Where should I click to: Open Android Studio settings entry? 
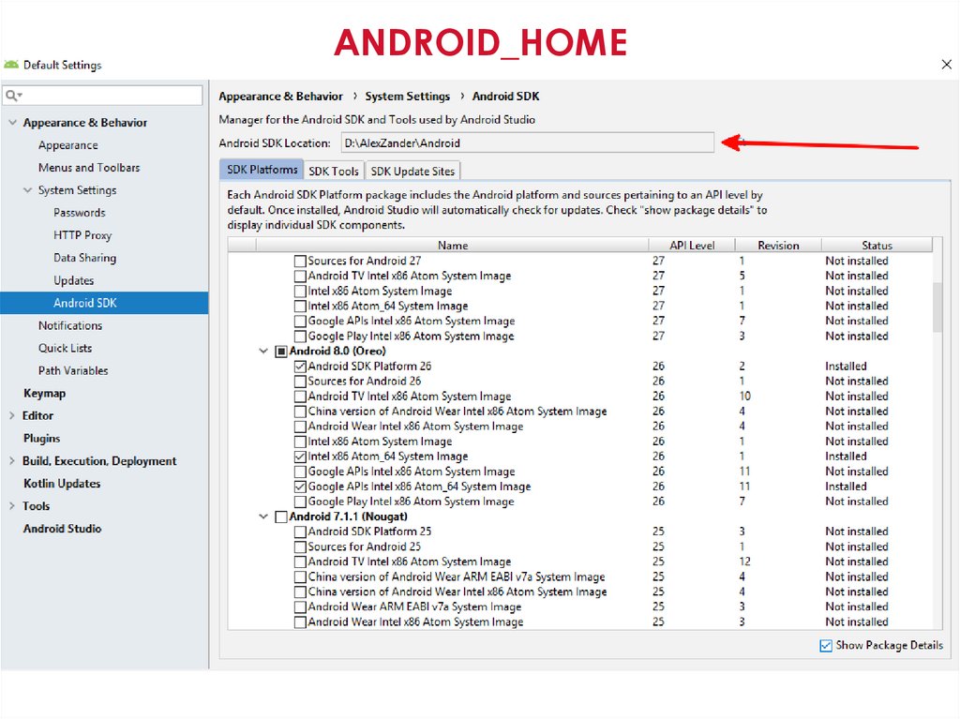coord(62,529)
